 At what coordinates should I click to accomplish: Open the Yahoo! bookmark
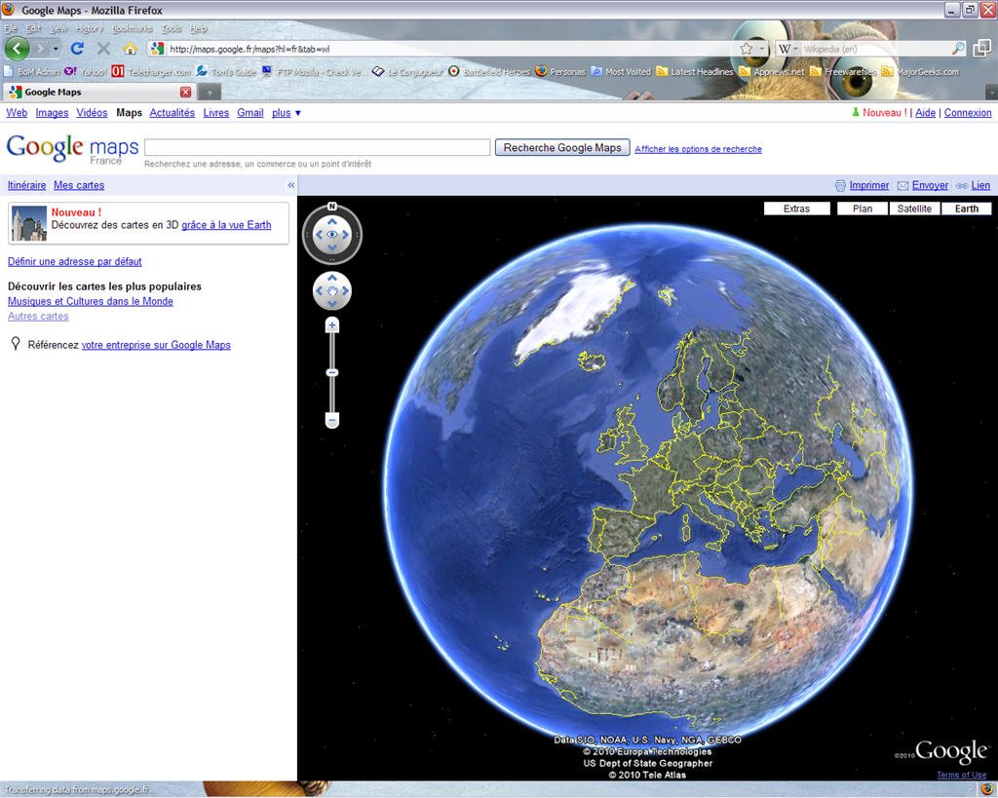tap(86, 71)
